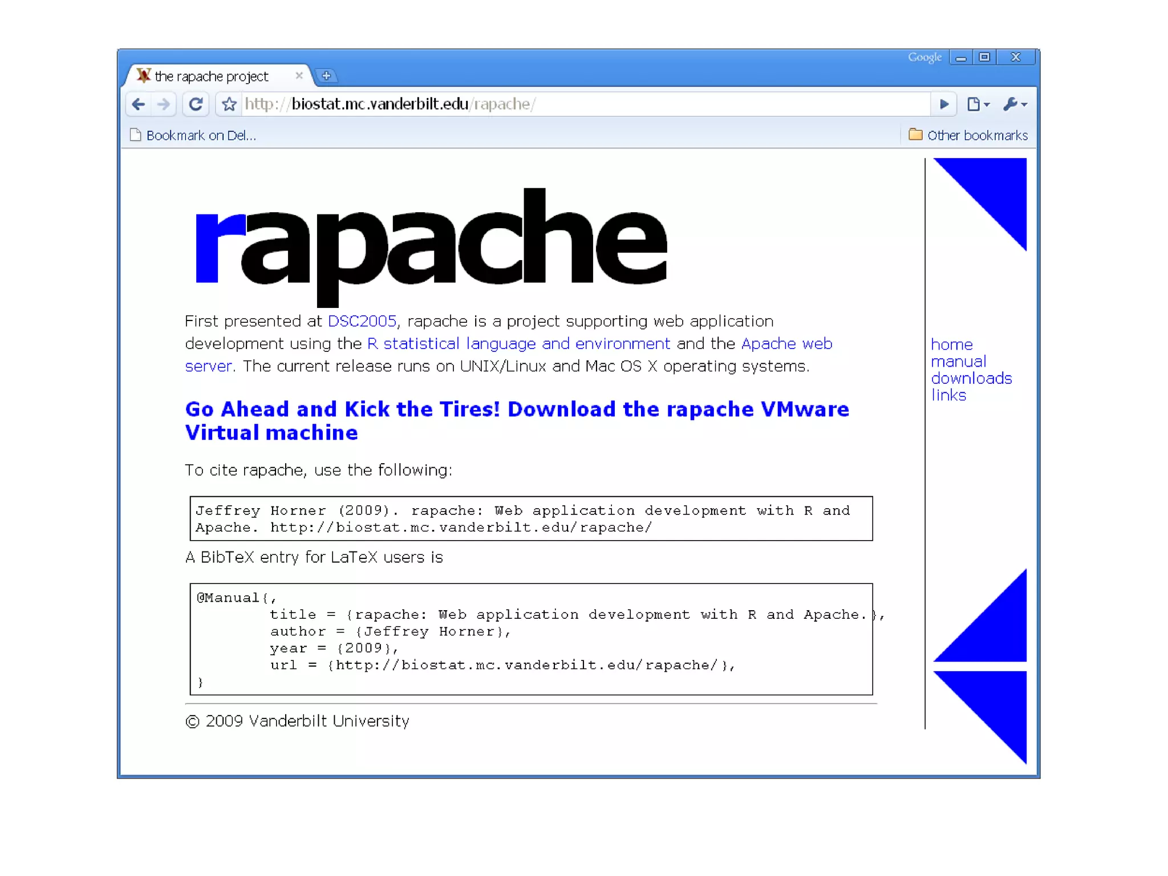1168x876 pixels.
Task: Open the downloads sidebar link
Action: 971,378
